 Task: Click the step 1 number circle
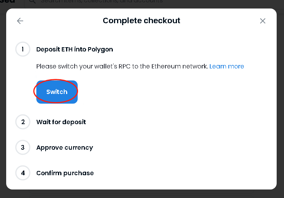23,49
